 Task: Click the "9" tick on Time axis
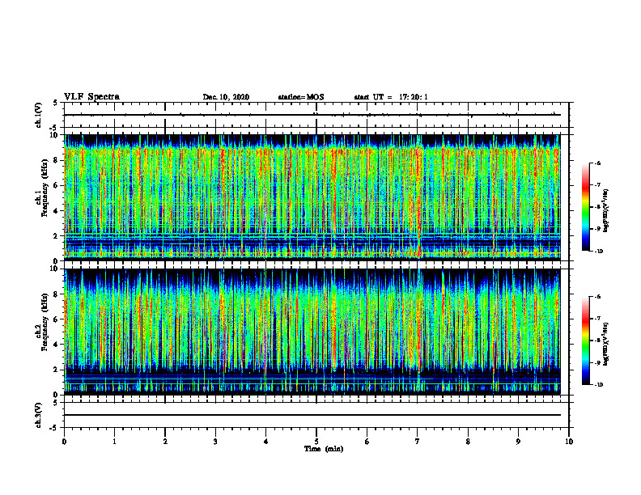coord(518,442)
